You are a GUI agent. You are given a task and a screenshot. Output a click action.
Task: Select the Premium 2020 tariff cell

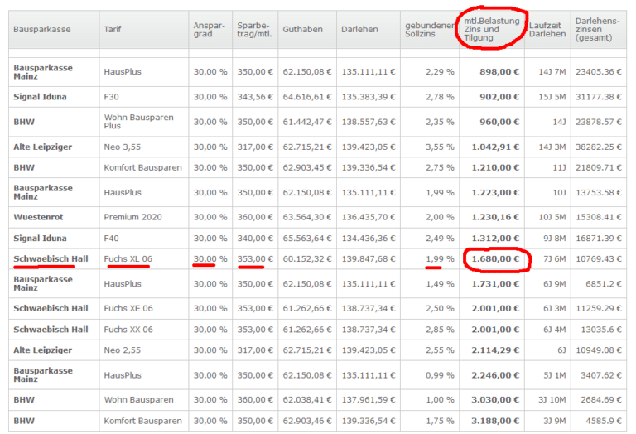tap(132, 217)
